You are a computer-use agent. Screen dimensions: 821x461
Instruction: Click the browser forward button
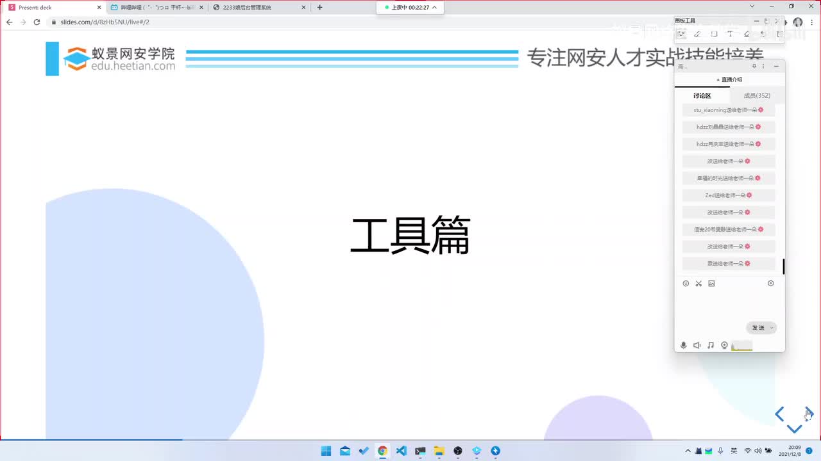[23, 22]
